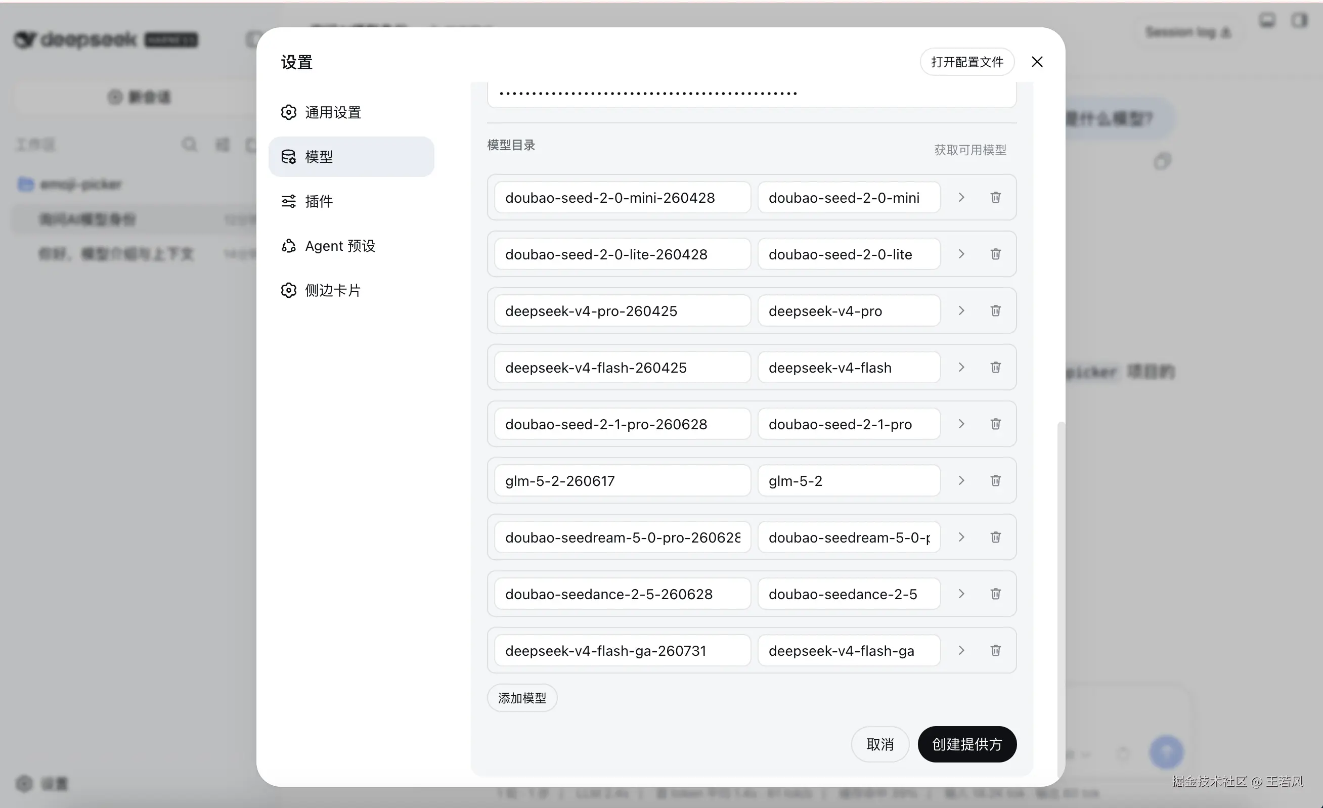
Task: Close the 设置 dialog with the X
Action: click(1037, 62)
